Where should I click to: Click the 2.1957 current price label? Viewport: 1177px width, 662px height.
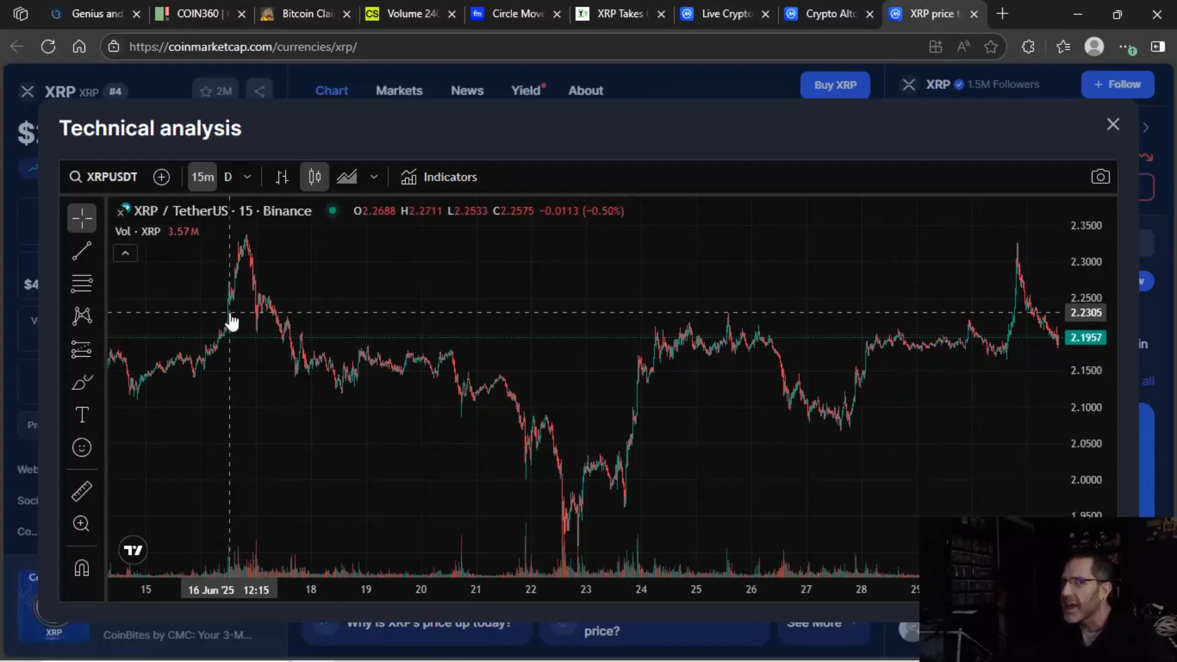pyautogui.click(x=1086, y=338)
